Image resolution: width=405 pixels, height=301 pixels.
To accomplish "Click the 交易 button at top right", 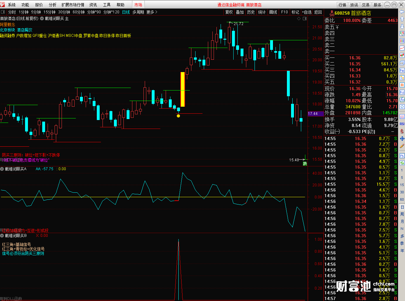I will [366, 5].
